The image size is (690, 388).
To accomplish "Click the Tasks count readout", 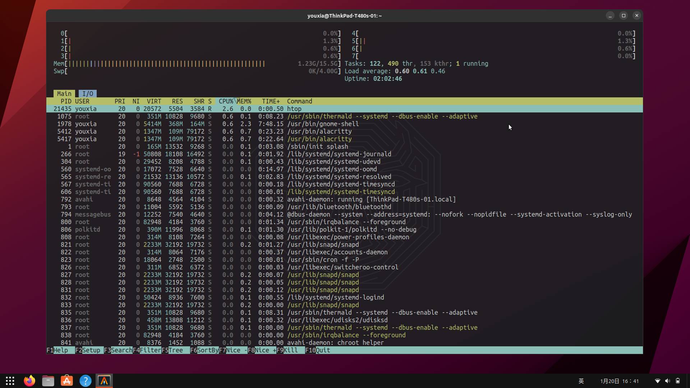I will (x=416, y=64).
